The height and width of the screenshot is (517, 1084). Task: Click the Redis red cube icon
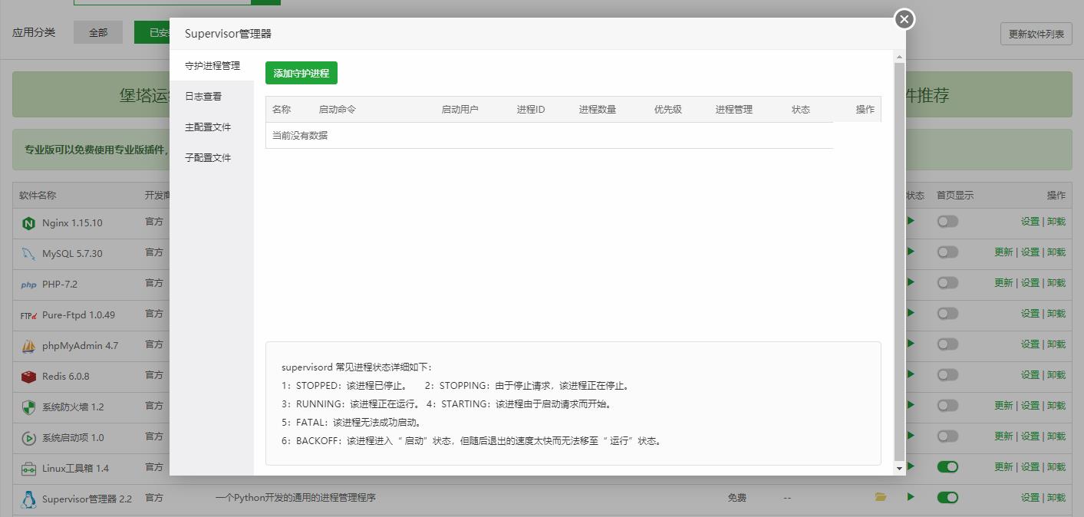point(28,377)
